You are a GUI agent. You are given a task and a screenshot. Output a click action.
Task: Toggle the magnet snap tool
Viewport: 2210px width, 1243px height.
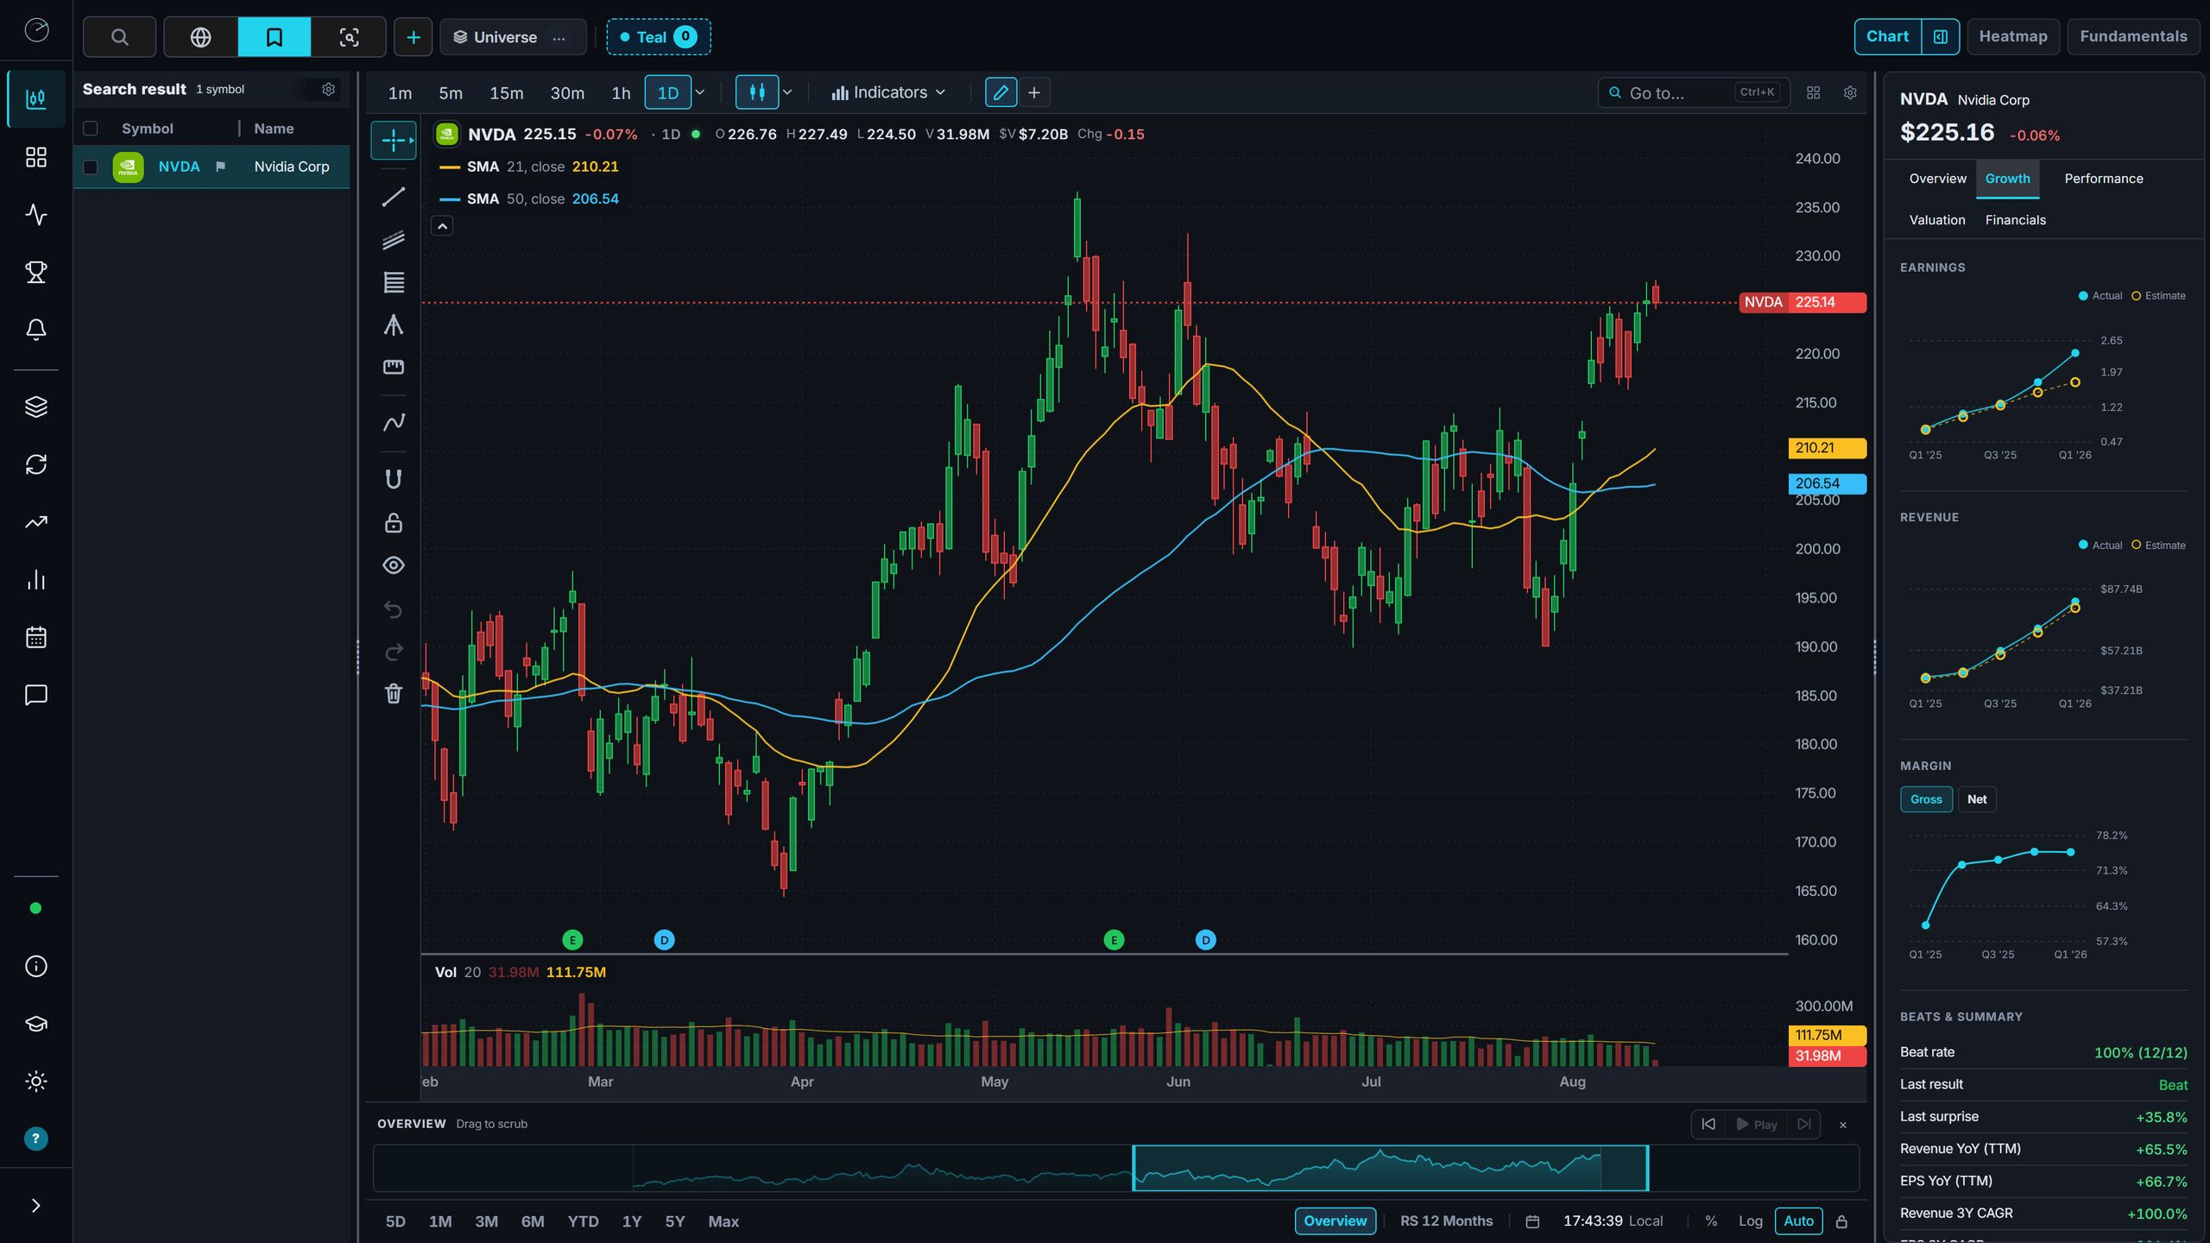(x=394, y=480)
